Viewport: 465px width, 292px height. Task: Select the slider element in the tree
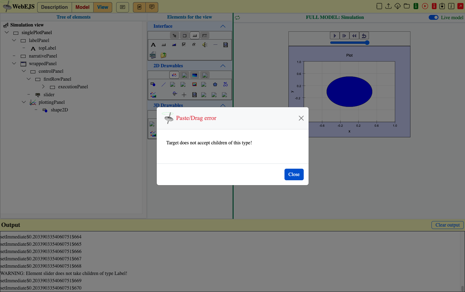coord(49,95)
